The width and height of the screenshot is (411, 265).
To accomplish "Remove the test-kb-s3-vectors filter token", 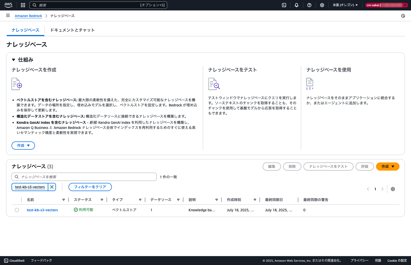I will click(x=52, y=187).
